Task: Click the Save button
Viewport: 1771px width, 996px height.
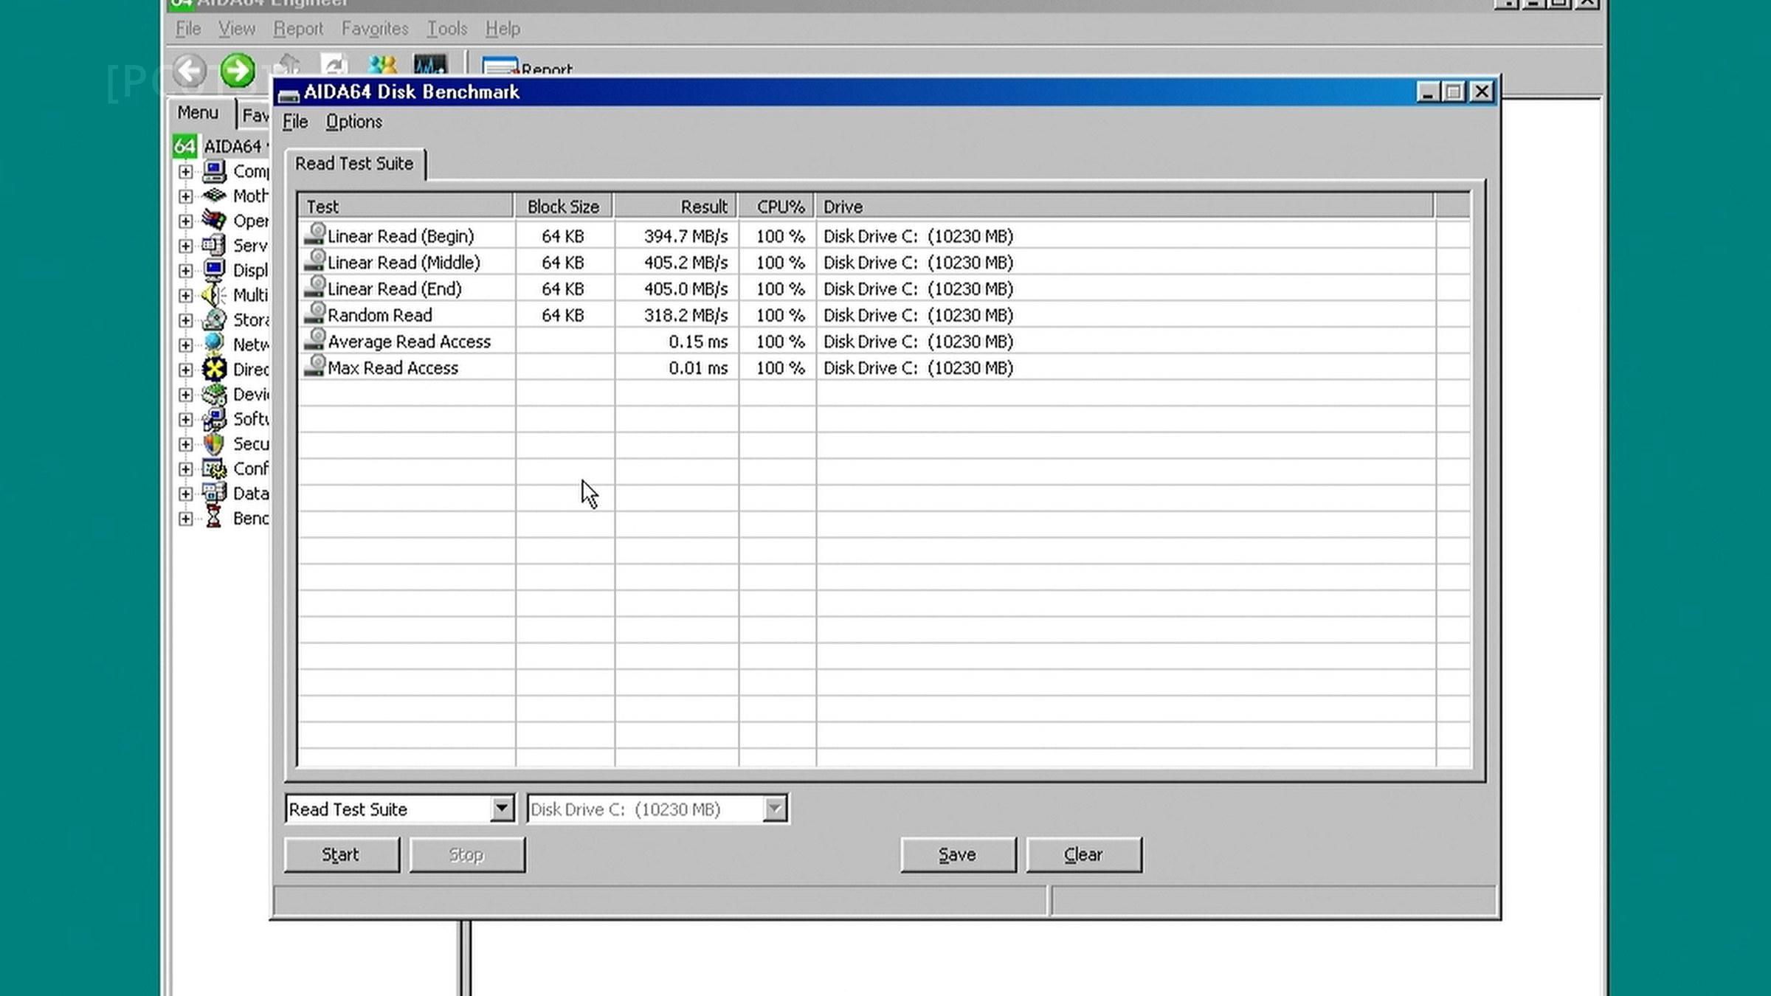Action: tap(958, 854)
